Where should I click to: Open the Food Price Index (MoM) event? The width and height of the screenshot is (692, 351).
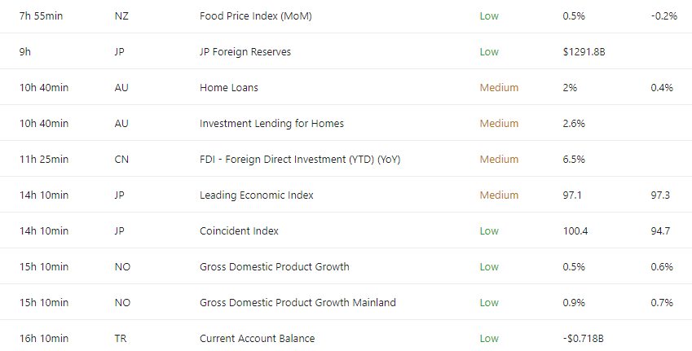[255, 16]
